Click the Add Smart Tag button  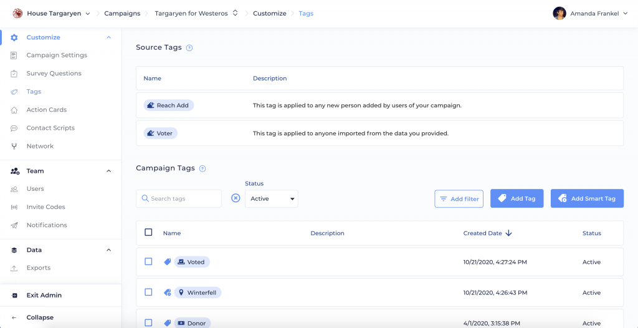click(x=587, y=198)
